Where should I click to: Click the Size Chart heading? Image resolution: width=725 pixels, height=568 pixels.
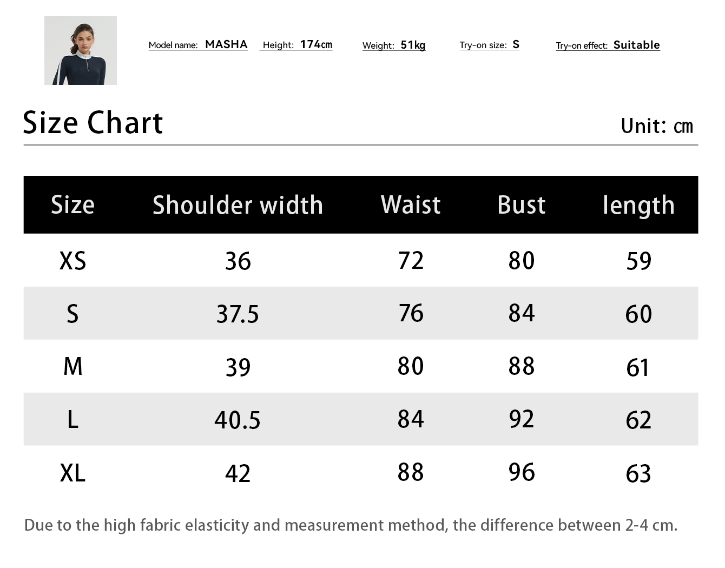tap(93, 123)
